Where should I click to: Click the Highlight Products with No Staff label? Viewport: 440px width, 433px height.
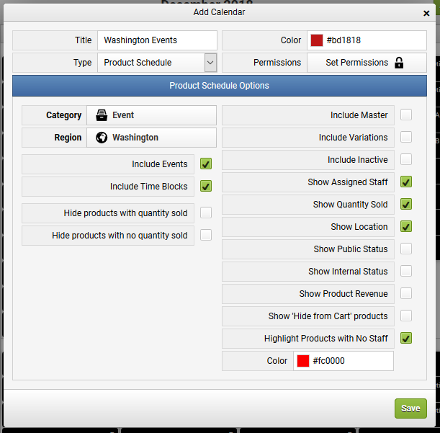[325, 339]
